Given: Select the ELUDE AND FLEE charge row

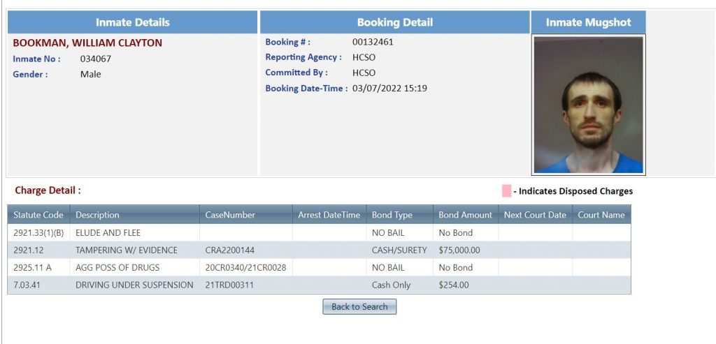Looking at the screenshot, I should tap(319, 233).
